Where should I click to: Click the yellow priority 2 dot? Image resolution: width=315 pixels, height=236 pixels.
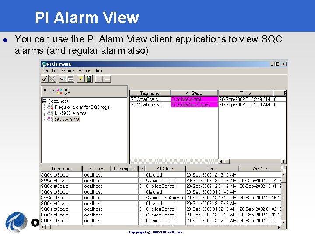[x=58, y=93]
